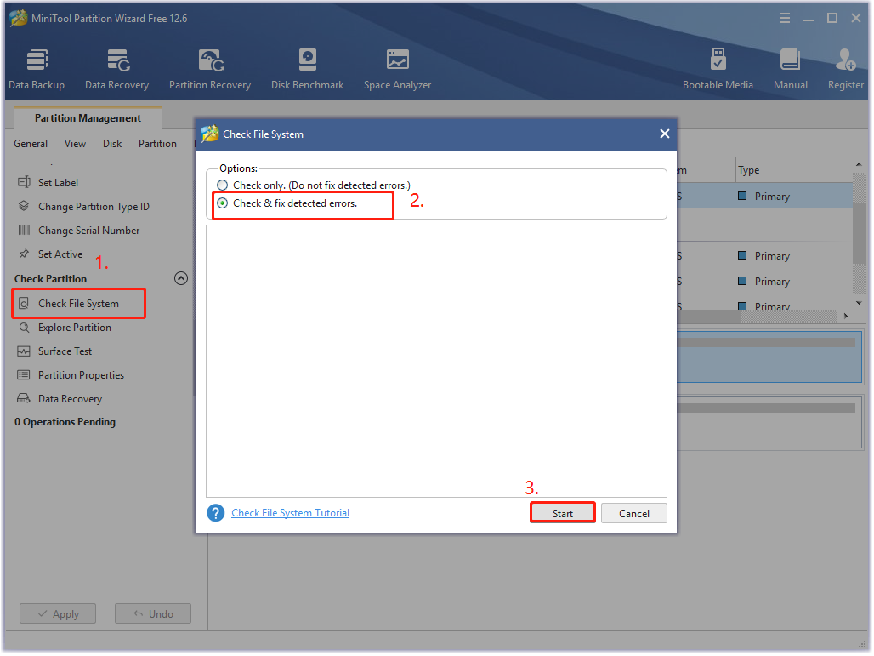Viewport: 874px width, 656px height.
Task: Collapse the Check Partition section
Action: coord(181,278)
